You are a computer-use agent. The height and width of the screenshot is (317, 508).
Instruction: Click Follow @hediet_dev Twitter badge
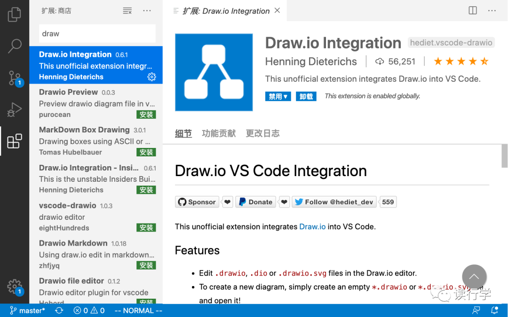point(334,202)
